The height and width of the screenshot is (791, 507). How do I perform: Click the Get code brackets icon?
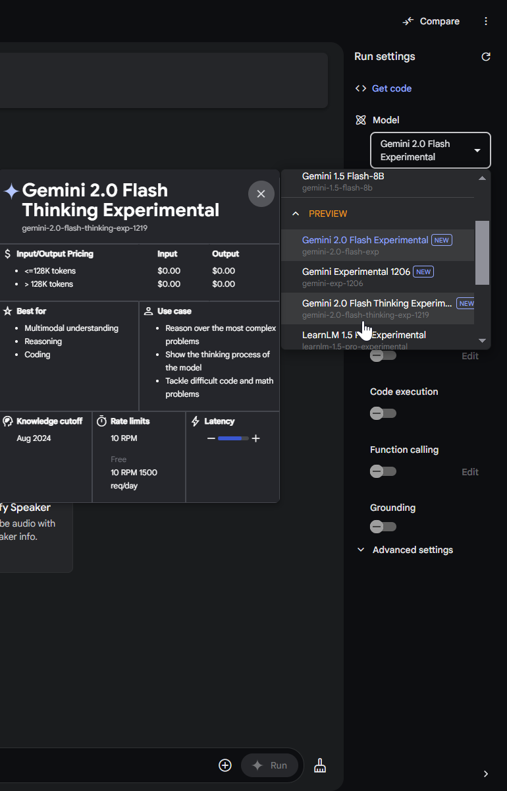coord(361,88)
